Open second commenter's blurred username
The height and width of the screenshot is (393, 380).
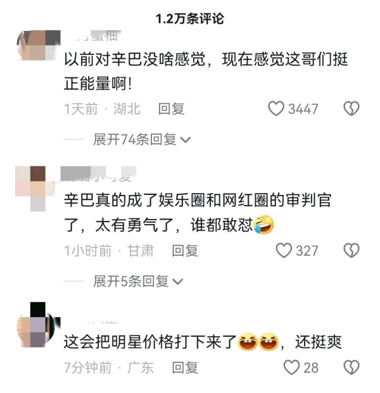98,174
